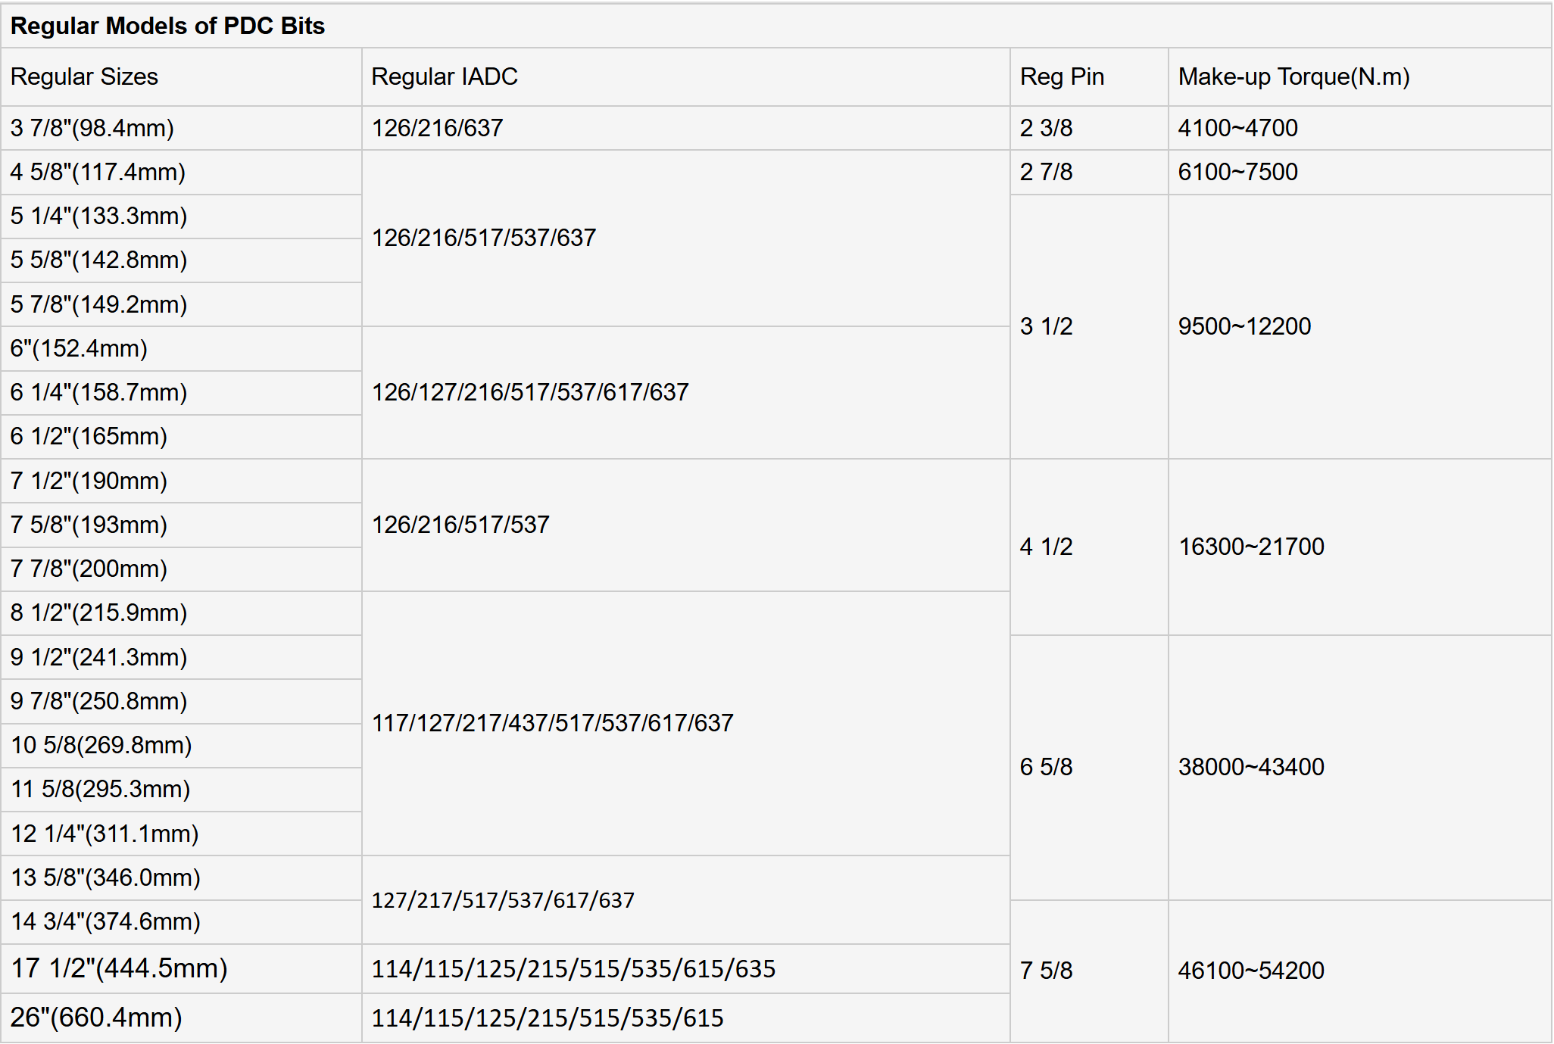Click the 'Regular IADC' column header
1554x1044 pixels.
point(445,77)
